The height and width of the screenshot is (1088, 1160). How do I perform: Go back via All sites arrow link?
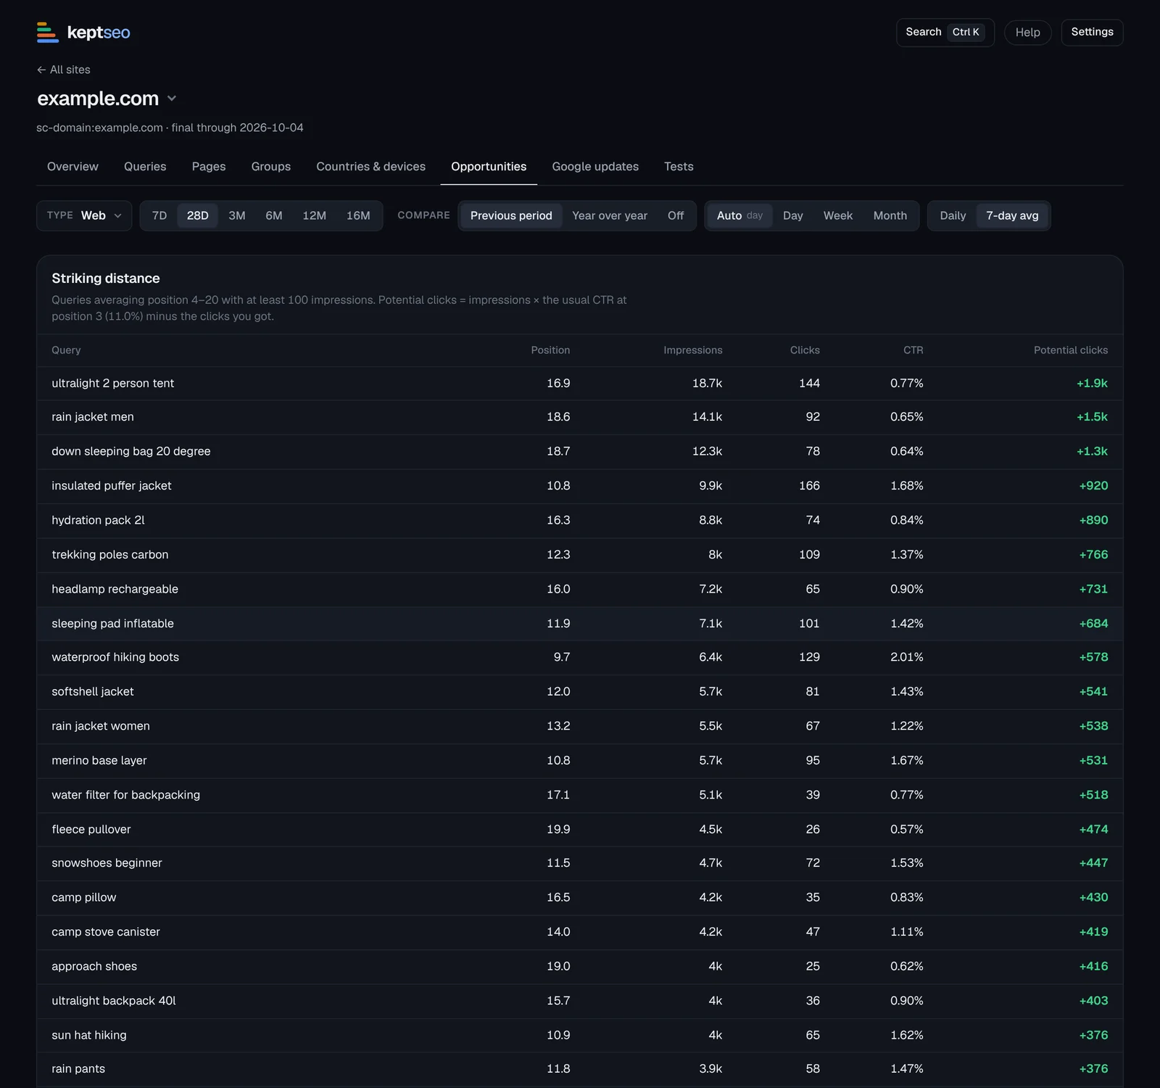pyautogui.click(x=64, y=70)
